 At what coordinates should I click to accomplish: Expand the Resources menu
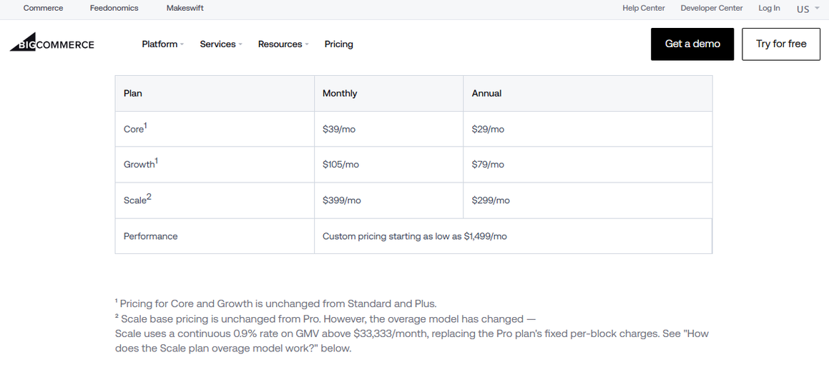(283, 44)
